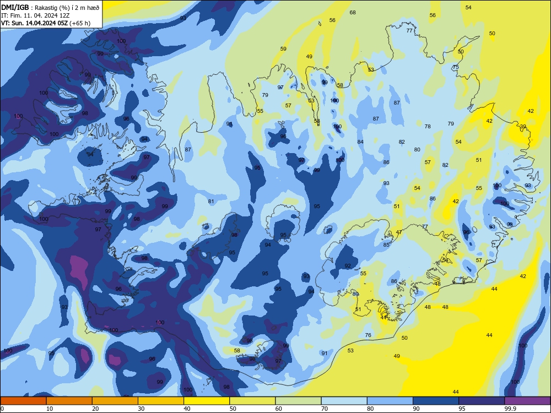Screen dimensions: 551x413
Task: Select the medium blue 80–90 legend swatch
Action: (390, 401)
